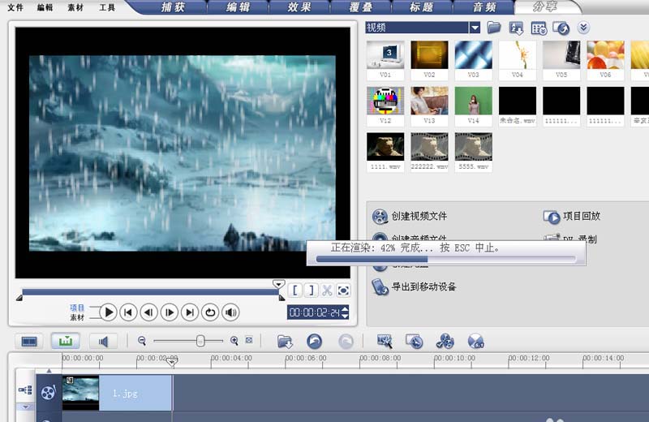Click the Play button in preview controls
649x422 pixels.
coord(108,312)
